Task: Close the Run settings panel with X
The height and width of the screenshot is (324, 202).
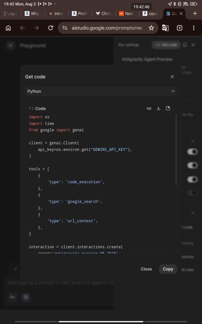Action: (x=193, y=45)
